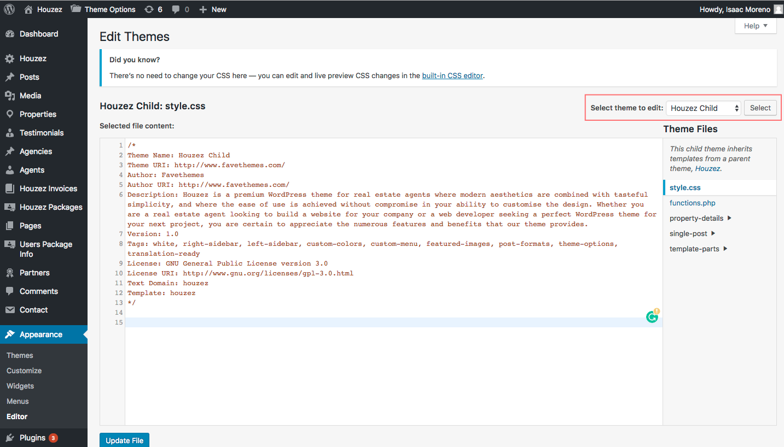Expand the property-details folder
The image size is (784, 447).
[x=700, y=218]
